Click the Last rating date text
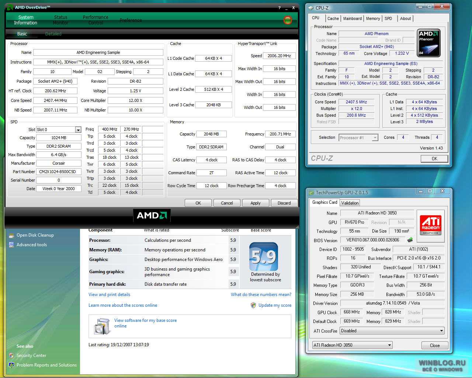This screenshot has height=378, width=472. pyautogui.click(x=119, y=345)
